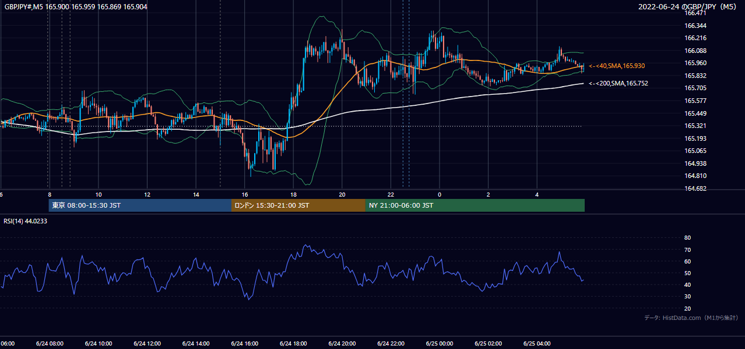Click price axis value 165.705
The image size is (745, 349).
point(695,88)
